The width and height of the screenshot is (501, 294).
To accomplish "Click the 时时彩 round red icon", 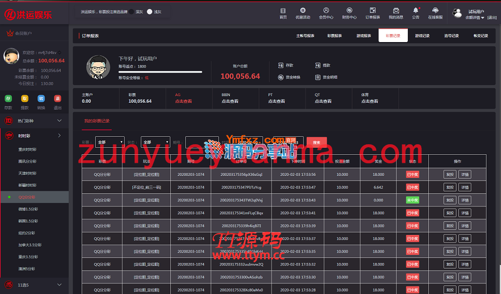I will click(9, 136).
